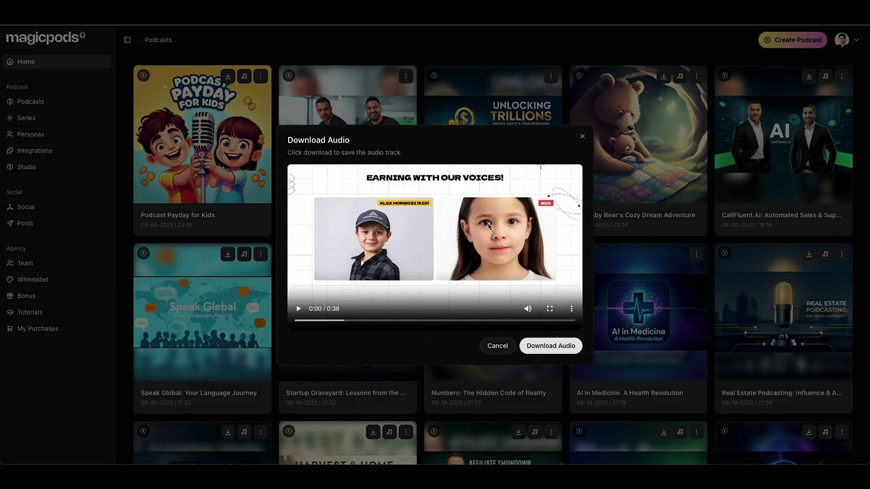870x489 pixels.
Task: Mute the preview video volume
Action: pos(528,308)
